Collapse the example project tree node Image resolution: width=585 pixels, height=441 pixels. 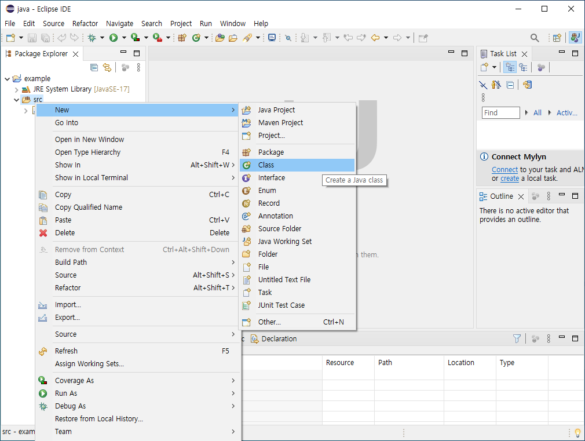(x=7, y=79)
